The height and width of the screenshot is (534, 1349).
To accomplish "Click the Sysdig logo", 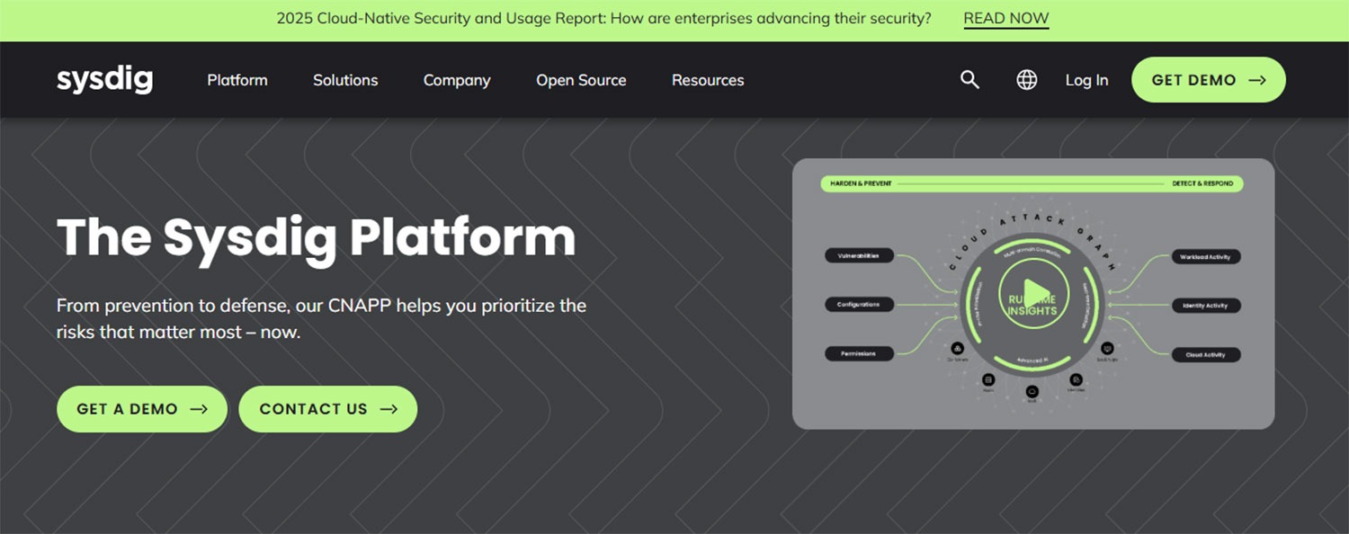I will point(104,79).
